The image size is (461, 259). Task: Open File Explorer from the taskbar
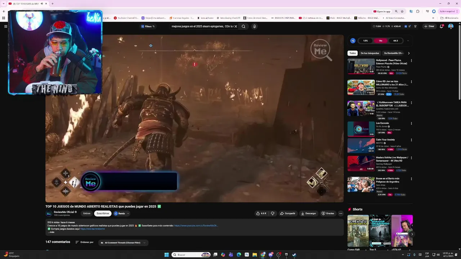pyautogui.click(x=255, y=255)
